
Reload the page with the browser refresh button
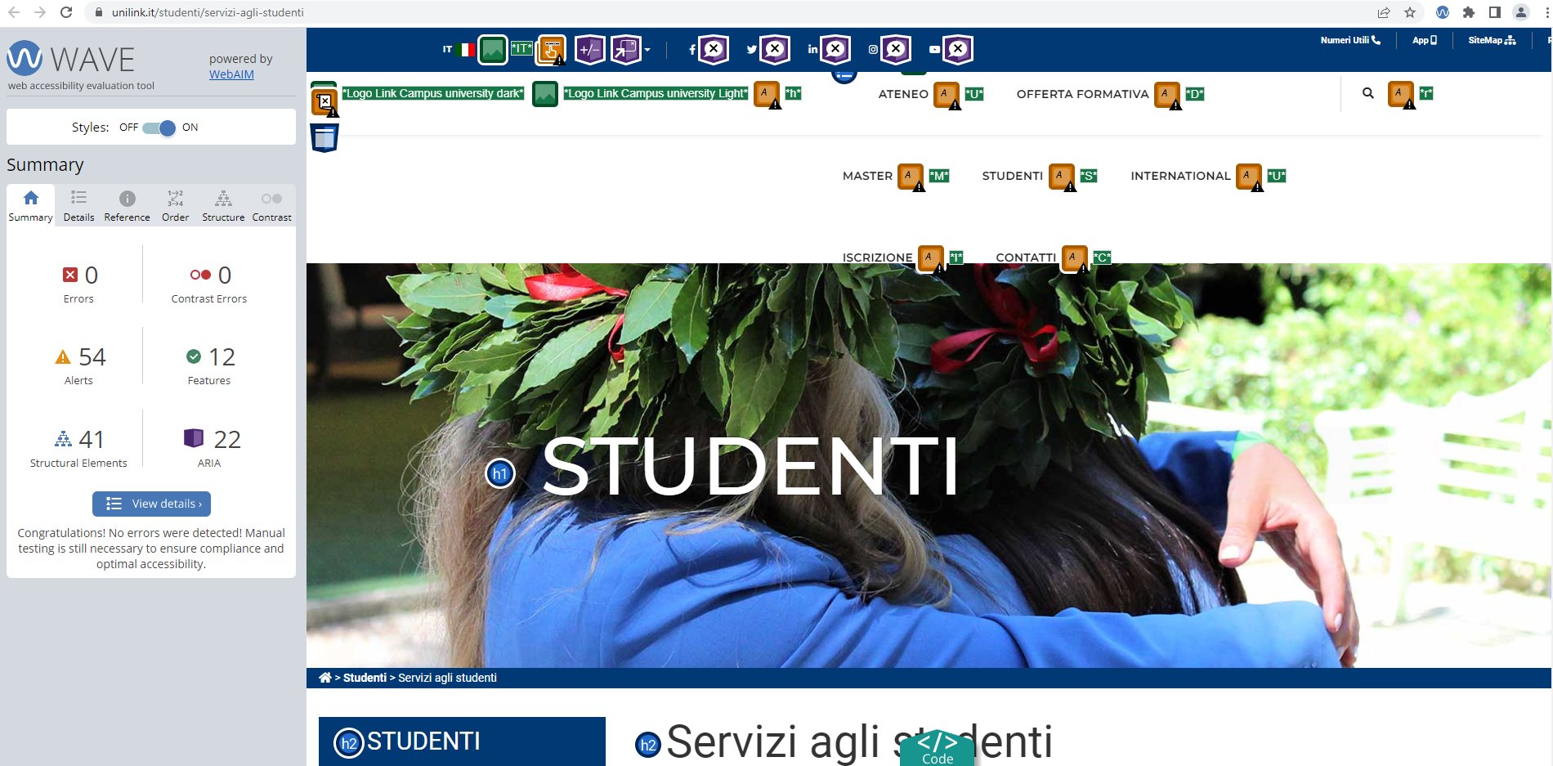pos(66,12)
